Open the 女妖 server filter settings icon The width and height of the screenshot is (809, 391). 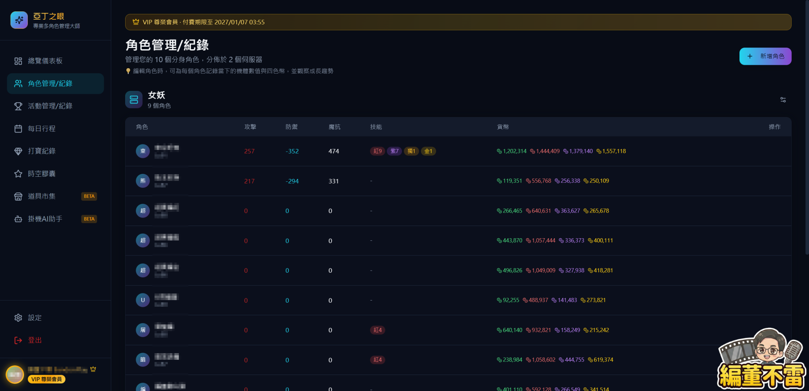pos(783,100)
